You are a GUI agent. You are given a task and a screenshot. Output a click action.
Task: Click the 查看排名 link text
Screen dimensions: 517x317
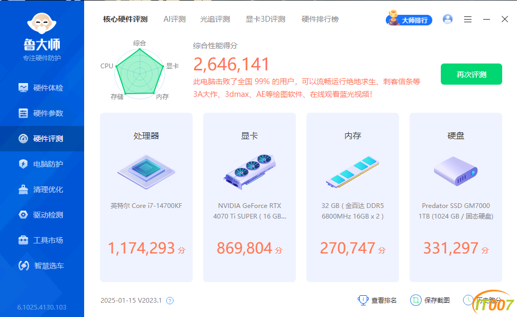tap(384, 301)
